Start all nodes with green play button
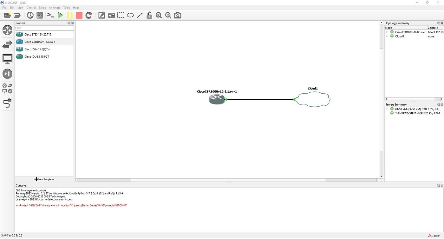This screenshot has width=444, height=239. tap(60, 15)
